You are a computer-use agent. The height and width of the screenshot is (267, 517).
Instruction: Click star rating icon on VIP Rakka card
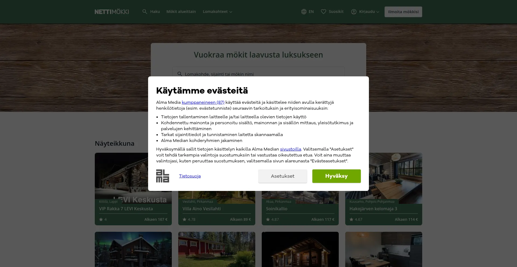click(x=101, y=219)
